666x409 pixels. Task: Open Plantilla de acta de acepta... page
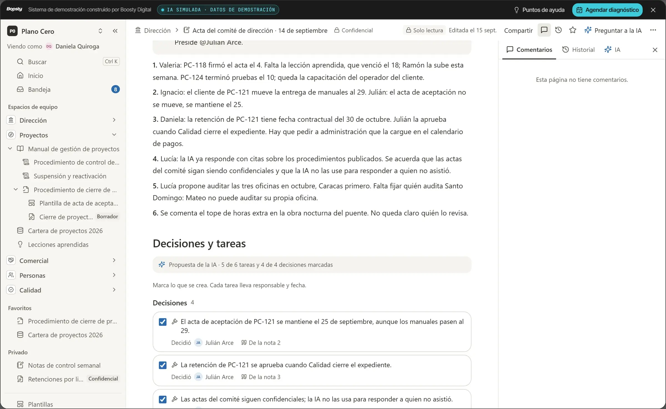[x=74, y=203]
